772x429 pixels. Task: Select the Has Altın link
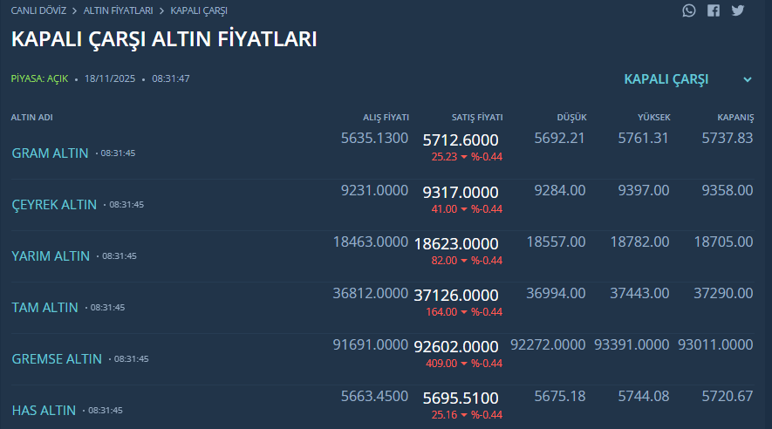pyautogui.click(x=44, y=410)
